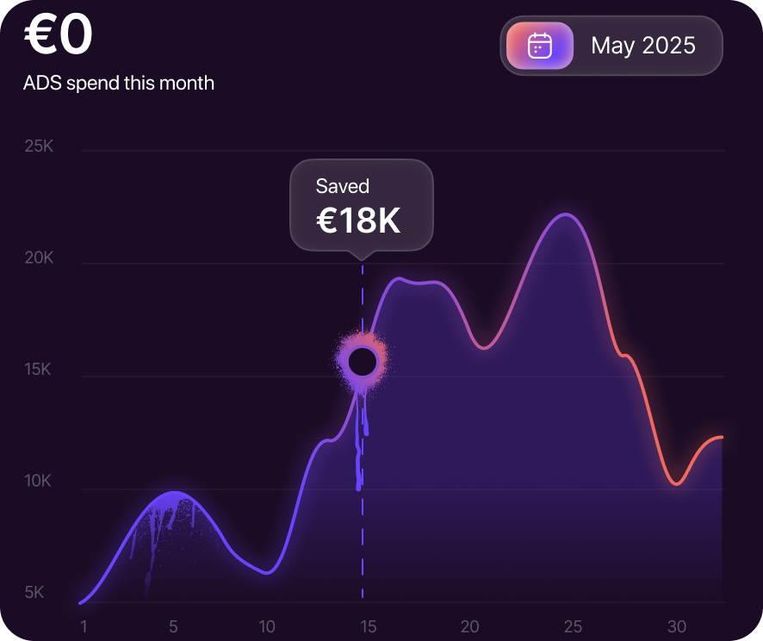The image size is (763, 641).
Task: Select day 25 on the x-axis
Action: [573, 626]
